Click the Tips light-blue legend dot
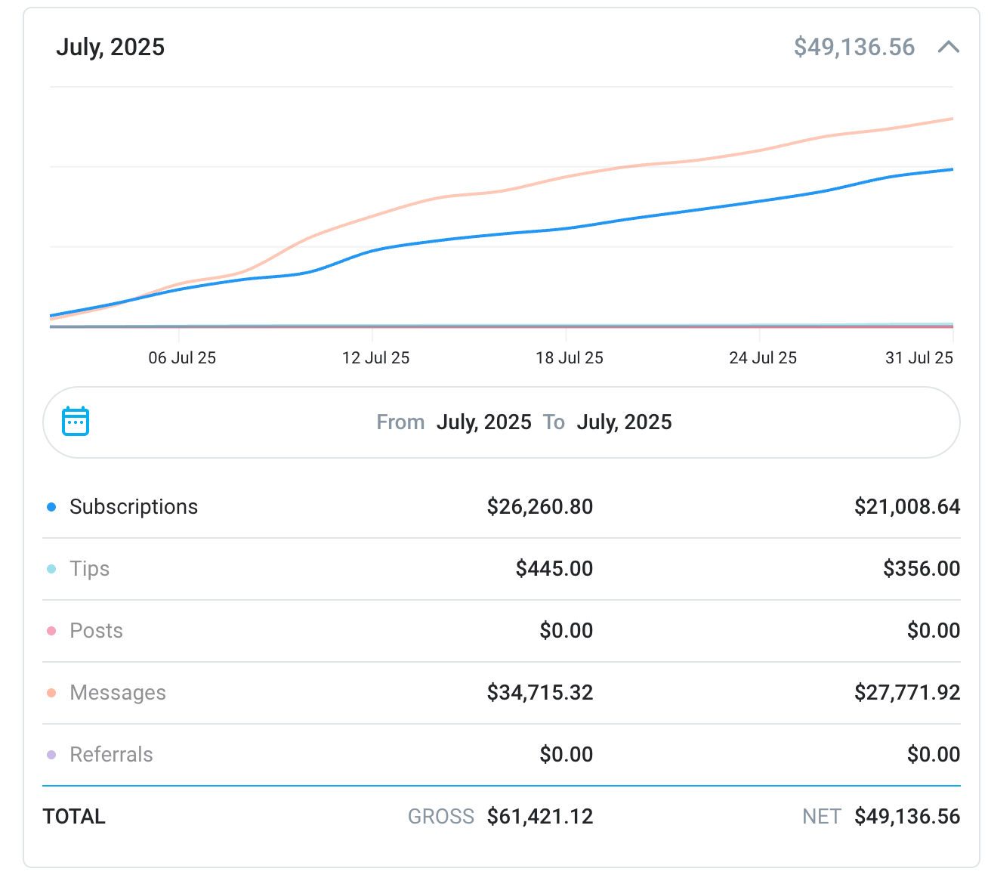Viewport: 988px width, 884px height. point(51,569)
